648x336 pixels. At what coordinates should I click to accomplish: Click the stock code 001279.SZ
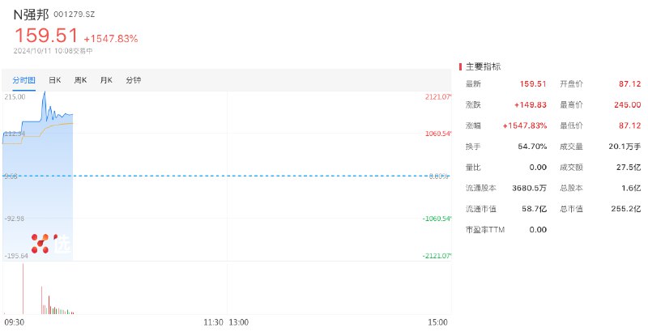pos(74,15)
